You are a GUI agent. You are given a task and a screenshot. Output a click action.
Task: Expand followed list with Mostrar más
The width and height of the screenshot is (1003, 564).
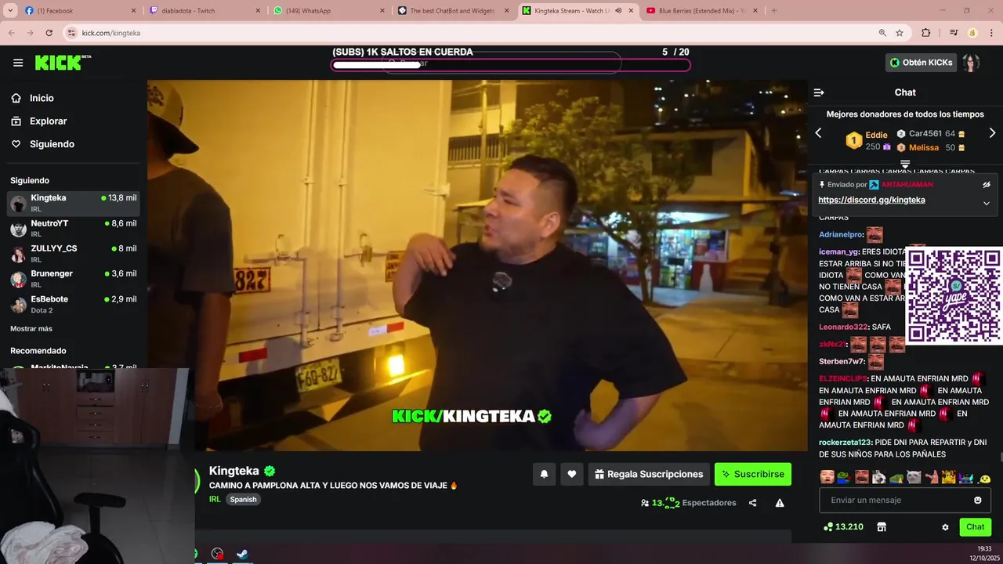31,328
